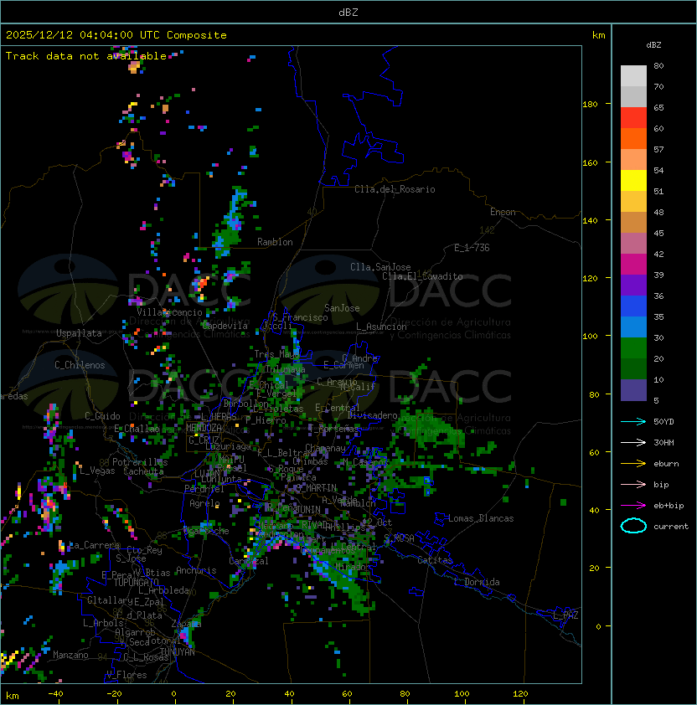Click the V_Flores place label

pyautogui.click(x=126, y=675)
